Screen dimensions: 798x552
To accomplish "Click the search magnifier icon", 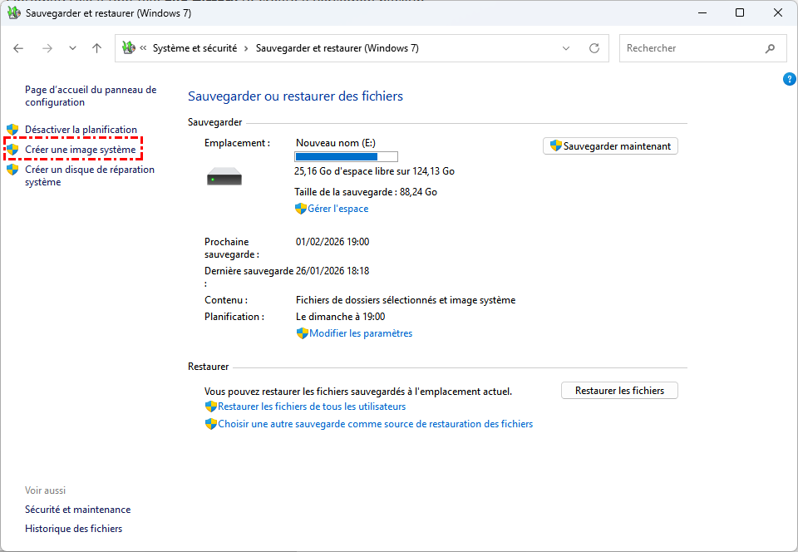I will click(x=770, y=48).
